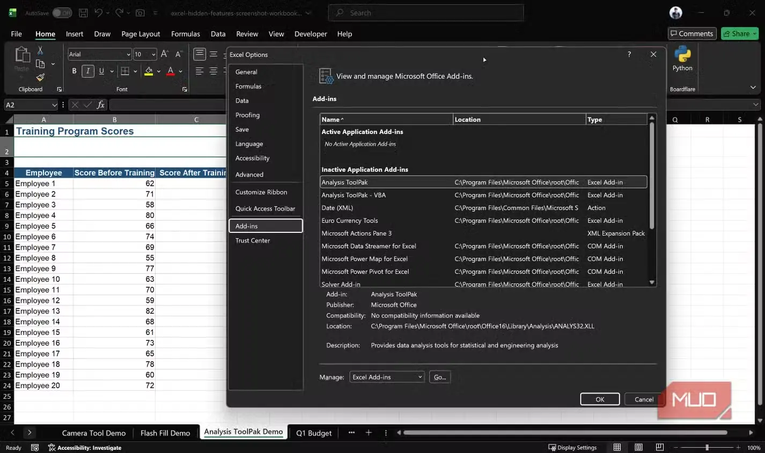
Task: Expand the Share button dropdown
Action: tap(754, 33)
